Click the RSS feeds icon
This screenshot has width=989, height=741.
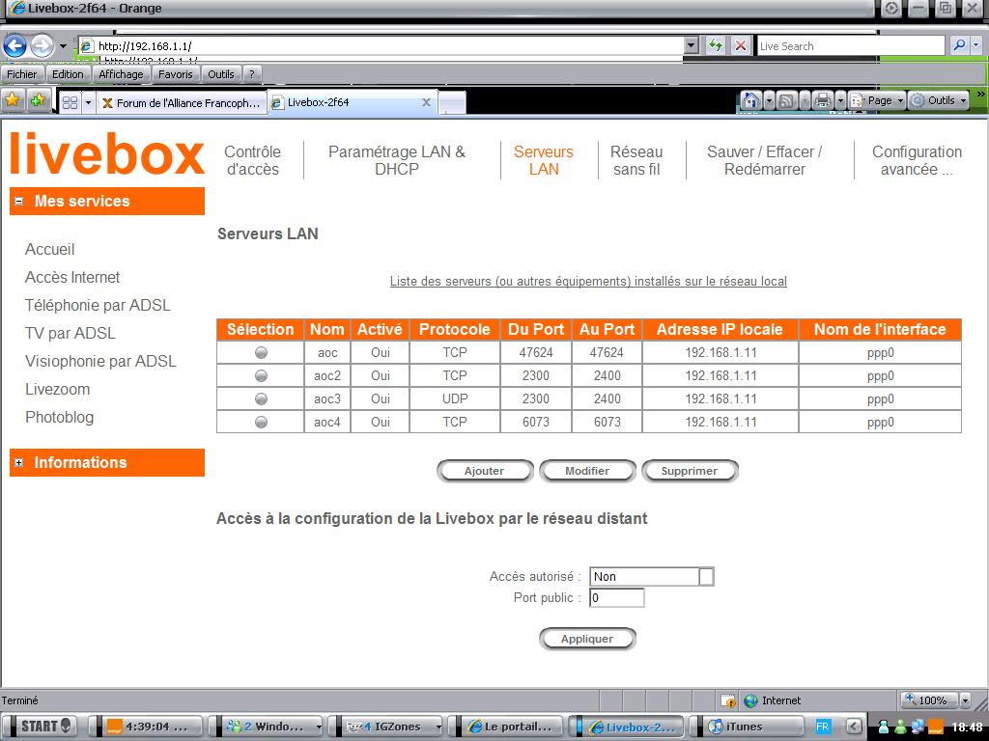[x=786, y=100]
